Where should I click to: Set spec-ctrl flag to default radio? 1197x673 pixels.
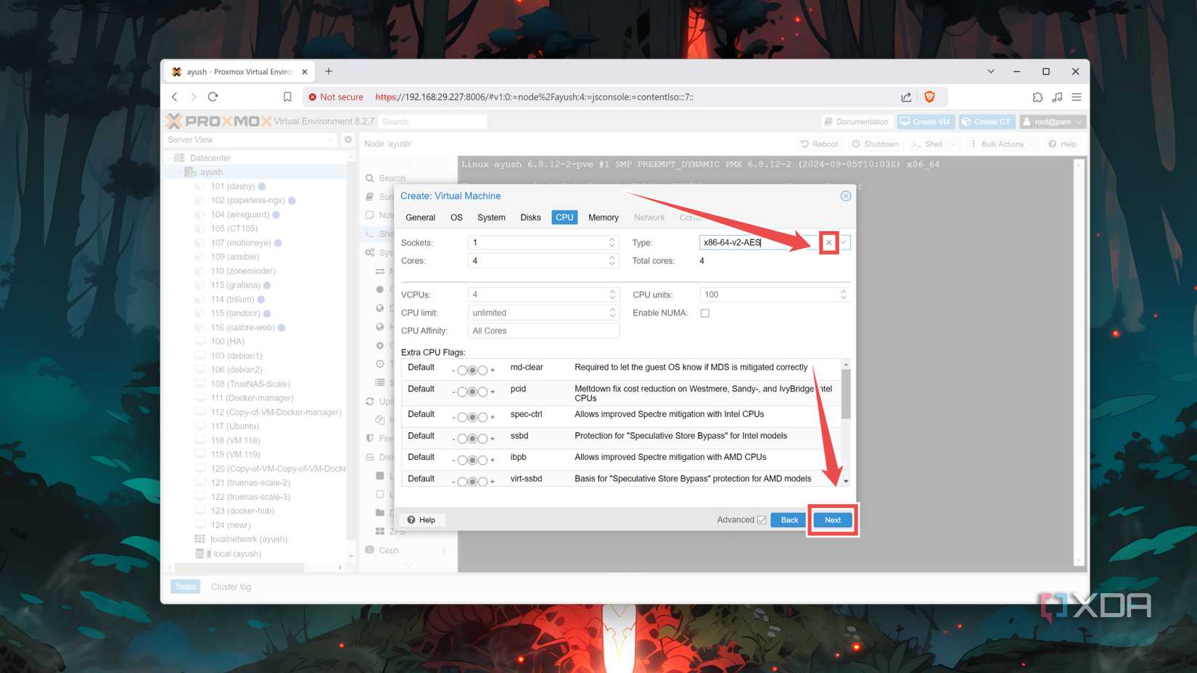click(x=472, y=417)
